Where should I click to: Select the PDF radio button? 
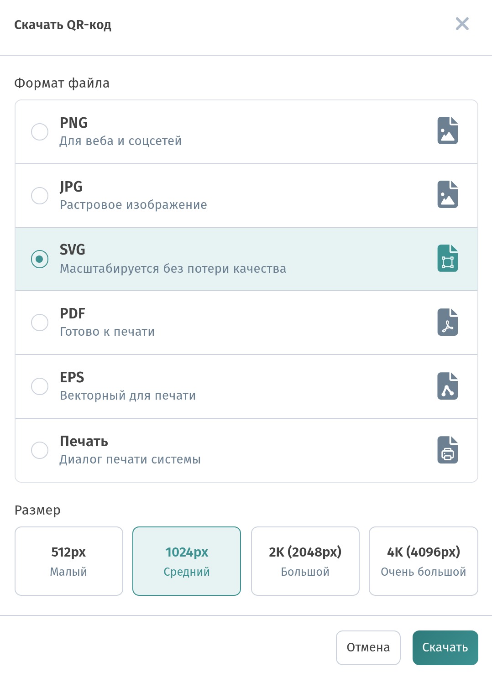coord(40,323)
